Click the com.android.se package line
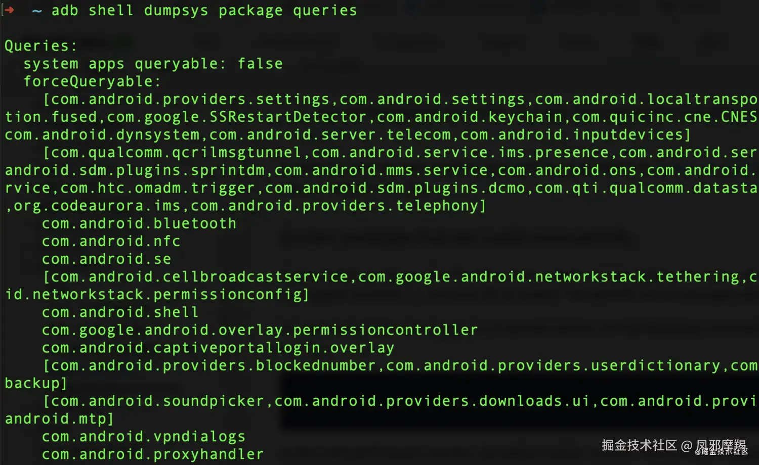The image size is (759, 465). coord(107,259)
